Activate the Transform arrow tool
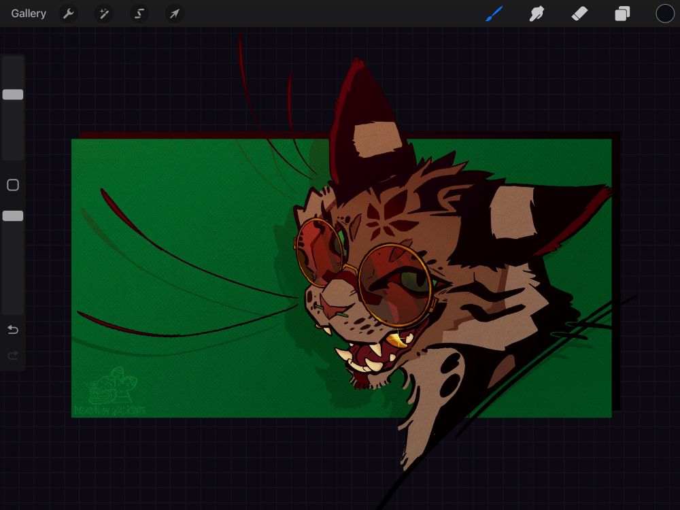 (x=174, y=14)
